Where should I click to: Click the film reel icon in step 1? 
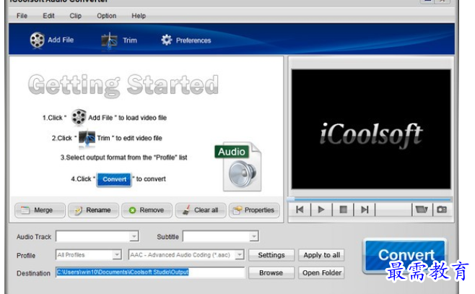pos(79,117)
